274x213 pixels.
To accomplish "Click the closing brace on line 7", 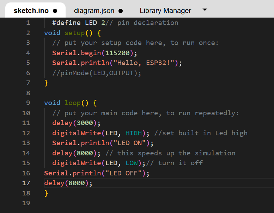I will [x=46, y=83].
